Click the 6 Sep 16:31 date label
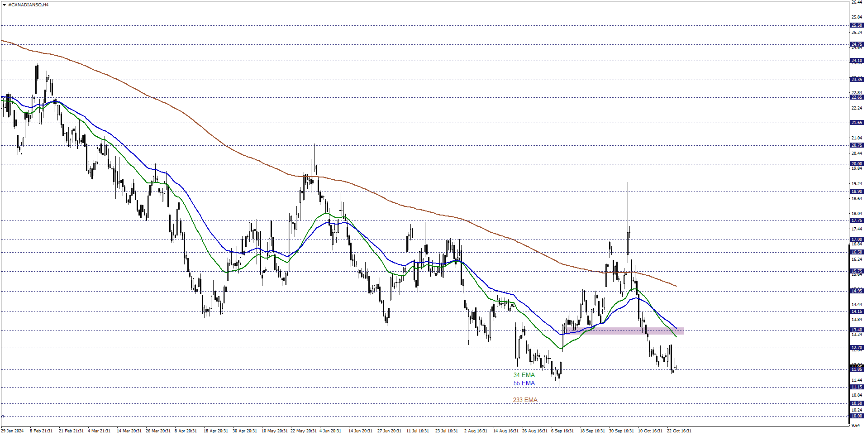The width and height of the screenshot is (867, 436). pyautogui.click(x=562, y=431)
